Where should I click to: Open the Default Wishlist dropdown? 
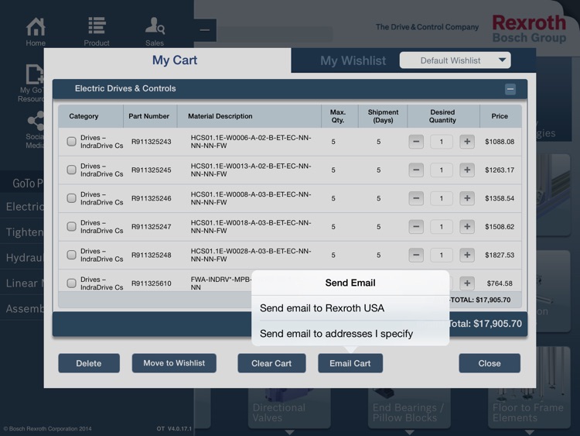point(455,60)
